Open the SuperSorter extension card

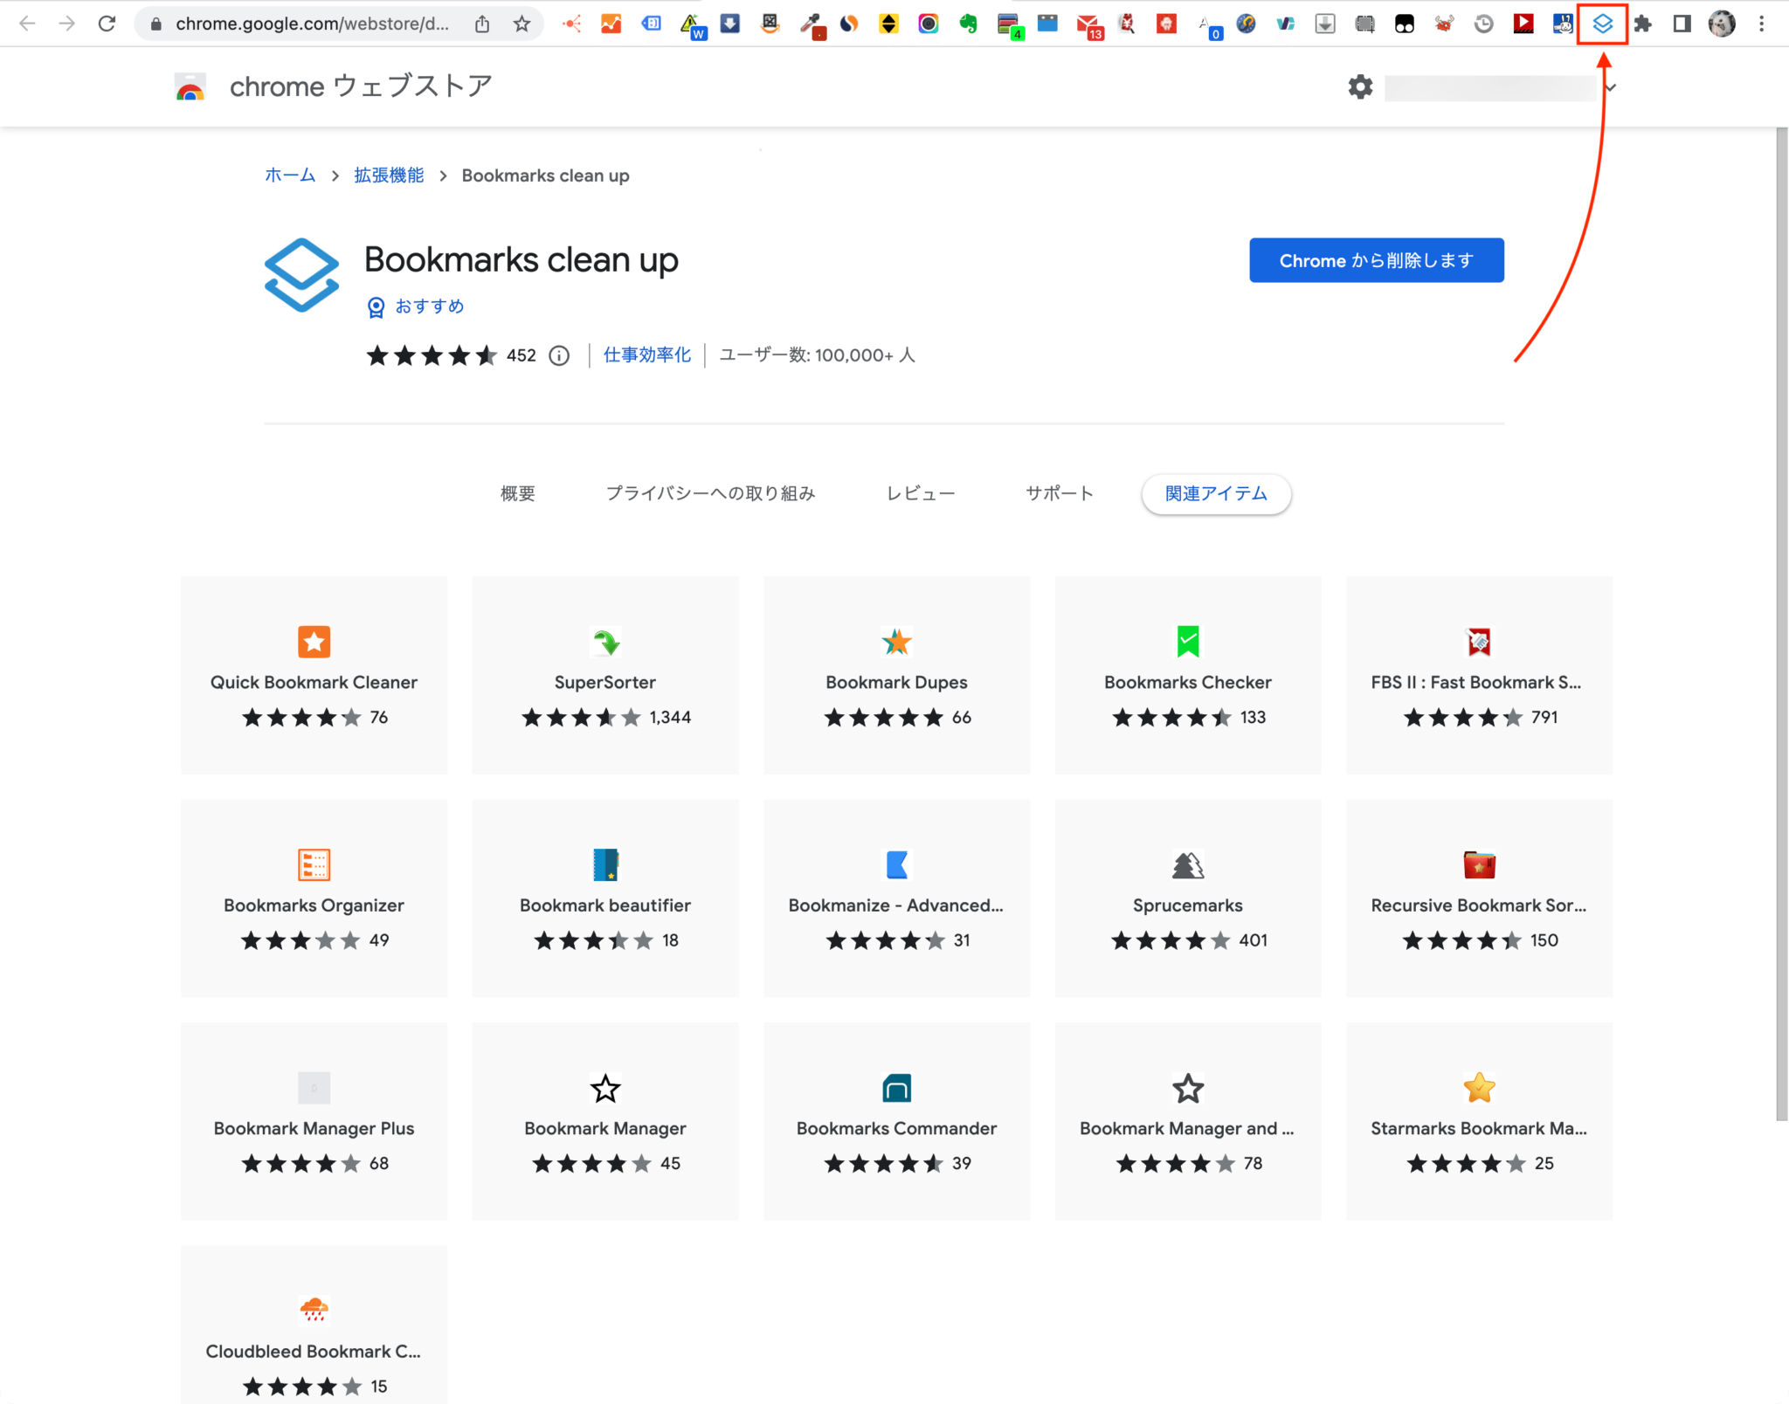[x=605, y=676]
